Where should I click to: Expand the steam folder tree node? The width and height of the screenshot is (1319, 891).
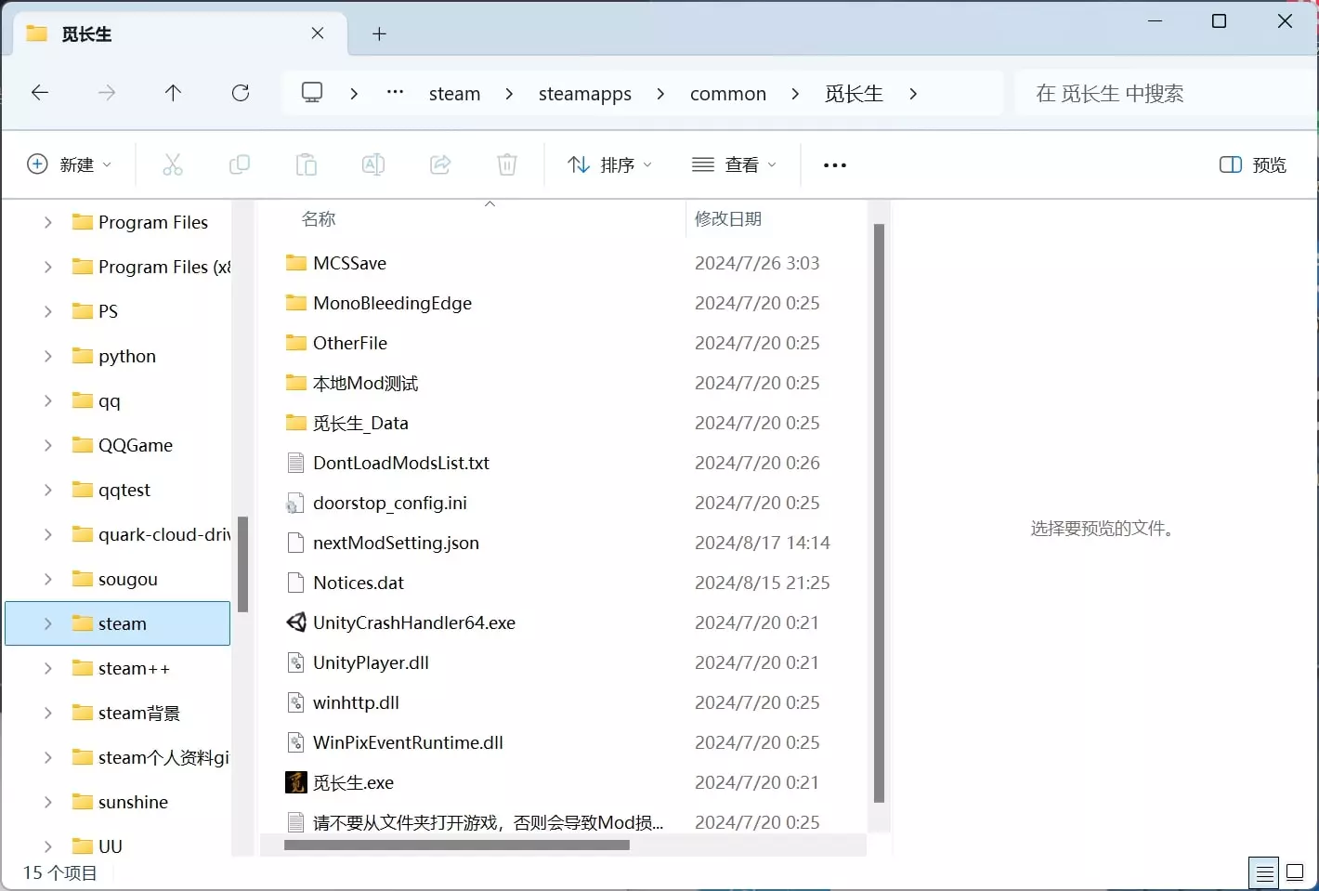coord(47,623)
